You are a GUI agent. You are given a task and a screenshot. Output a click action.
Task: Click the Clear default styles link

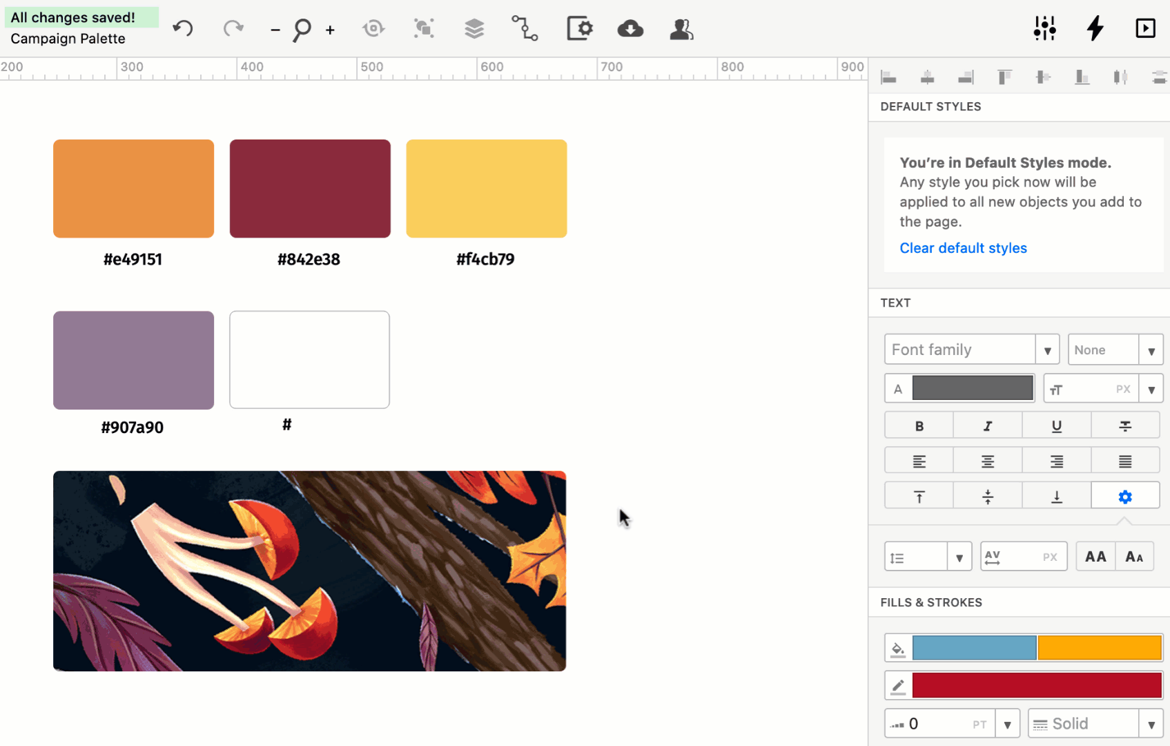point(963,248)
